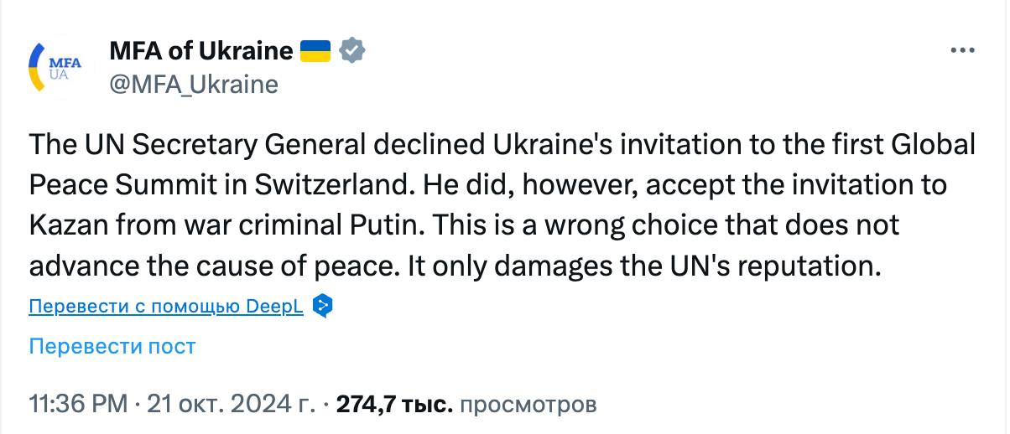Click the Ukraine flag emoji beside the name

pyautogui.click(x=315, y=51)
